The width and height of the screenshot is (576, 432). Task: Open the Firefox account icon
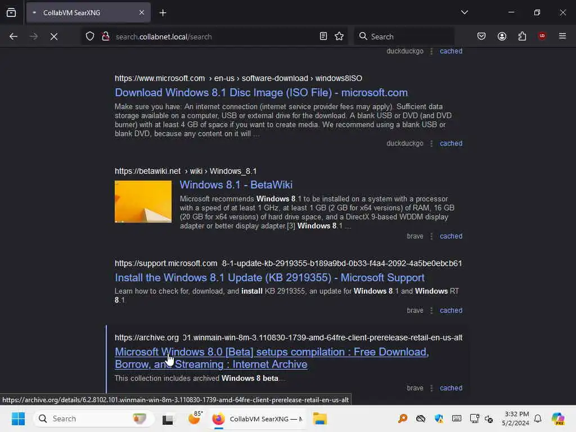[x=502, y=36]
